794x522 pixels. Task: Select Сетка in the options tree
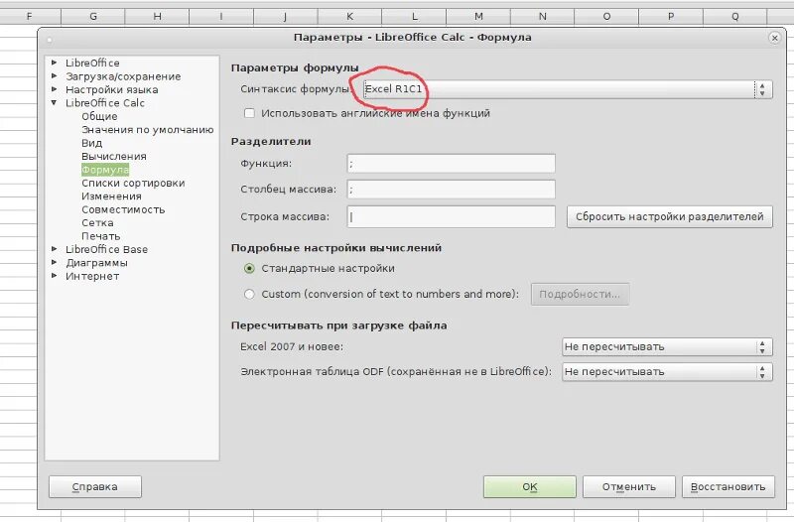(x=97, y=222)
